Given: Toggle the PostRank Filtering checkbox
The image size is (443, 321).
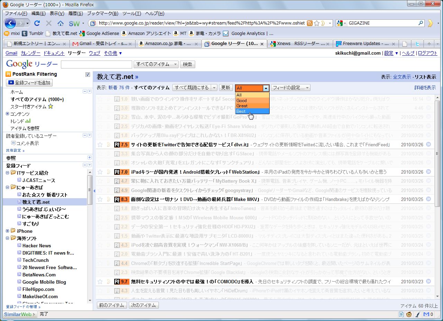Looking at the screenshot, I should [x=88, y=74].
